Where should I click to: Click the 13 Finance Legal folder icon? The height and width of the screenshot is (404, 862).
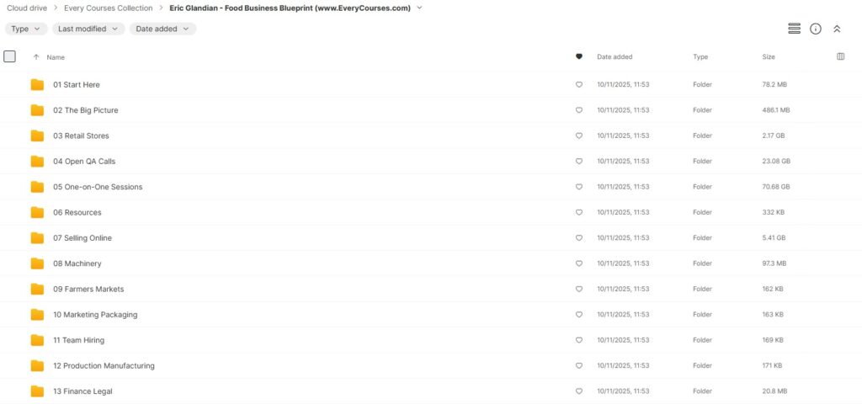[x=37, y=391]
